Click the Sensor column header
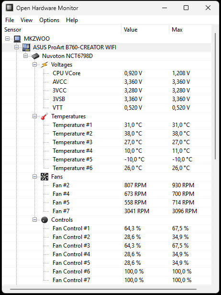 click(x=62, y=30)
